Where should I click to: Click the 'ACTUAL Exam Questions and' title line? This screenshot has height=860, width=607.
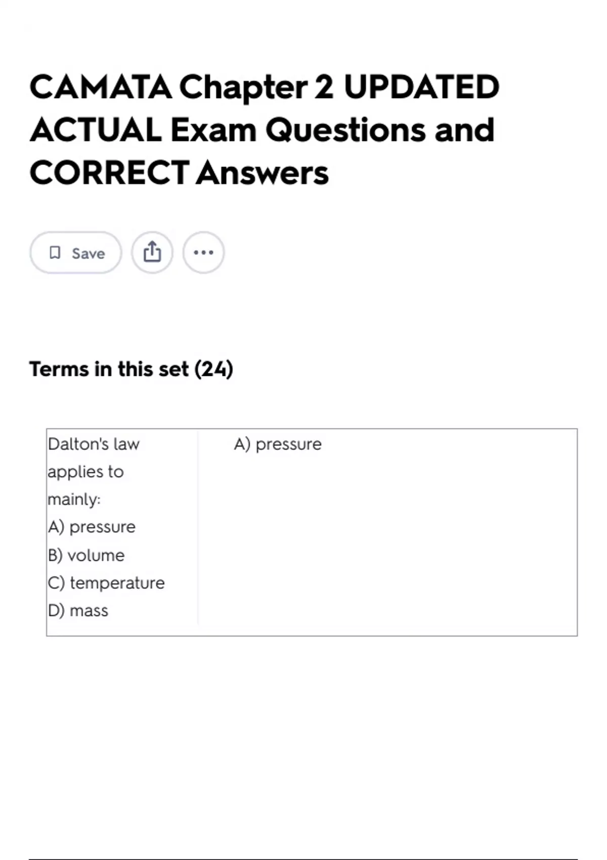(262, 130)
